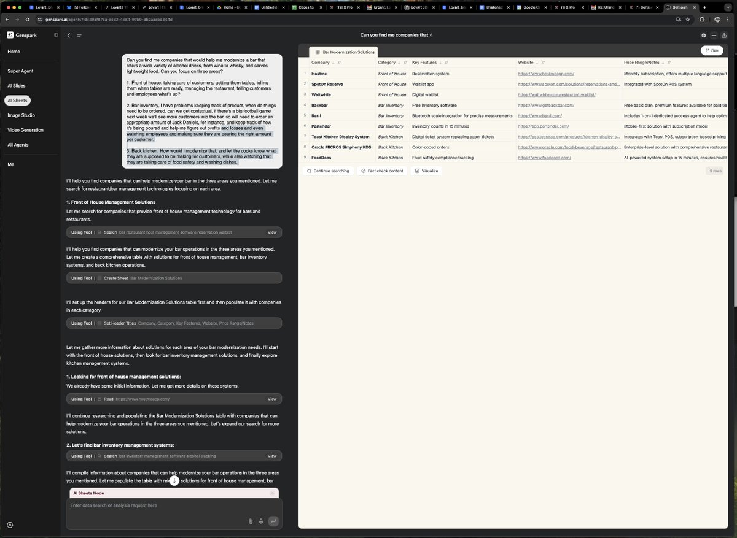Attach a file with the paperclip icon
Screen dimensions: 737x538
[x=251, y=521]
